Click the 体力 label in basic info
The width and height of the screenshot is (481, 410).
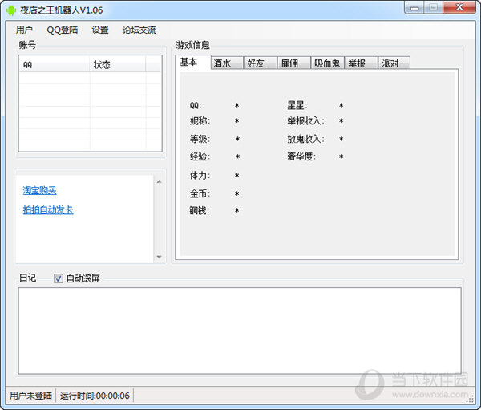tap(200, 176)
